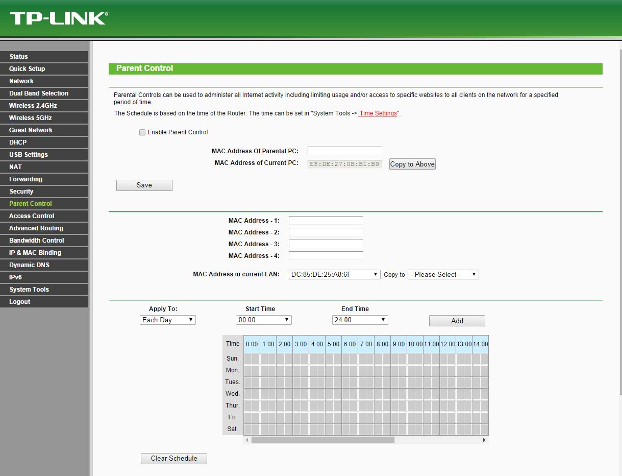Follow the Time Settings link
This screenshot has height=476, width=622.
click(x=378, y=113)
